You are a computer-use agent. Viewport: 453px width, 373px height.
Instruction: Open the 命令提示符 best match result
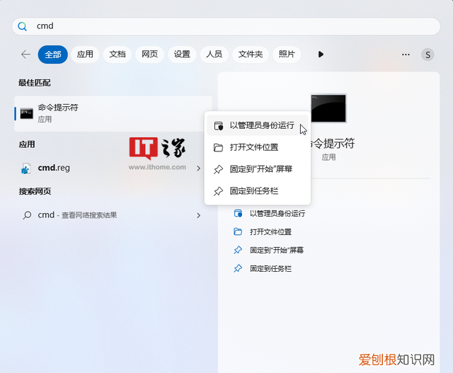pyautogui.click(x=113, y=113)
